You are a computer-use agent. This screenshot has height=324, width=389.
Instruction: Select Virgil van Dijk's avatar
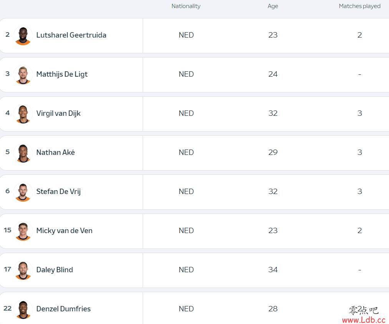pos(23,114)
